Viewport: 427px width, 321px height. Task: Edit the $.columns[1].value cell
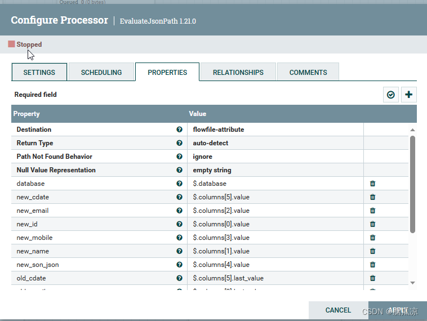tap(275, 251)
